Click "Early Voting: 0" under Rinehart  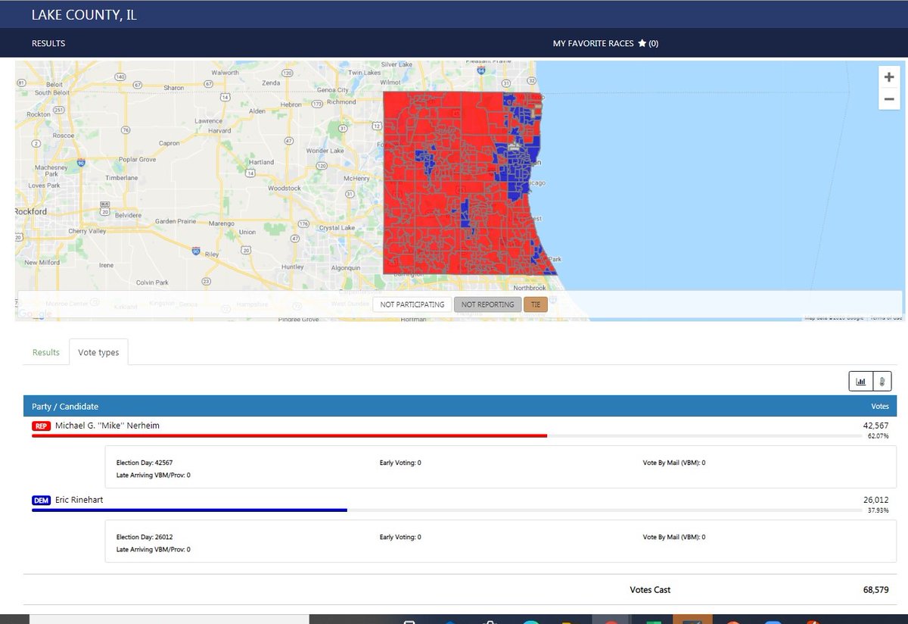tap(400, 537)
